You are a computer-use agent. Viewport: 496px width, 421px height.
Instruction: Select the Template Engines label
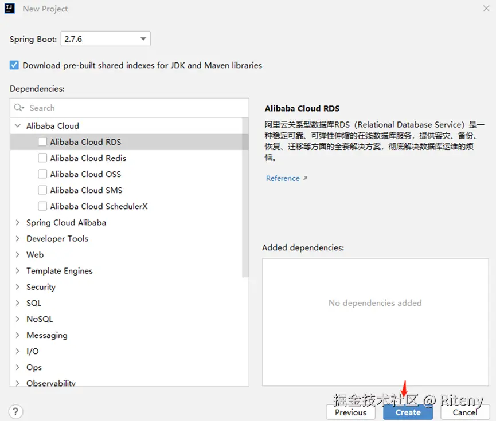[x=60, y=271]
